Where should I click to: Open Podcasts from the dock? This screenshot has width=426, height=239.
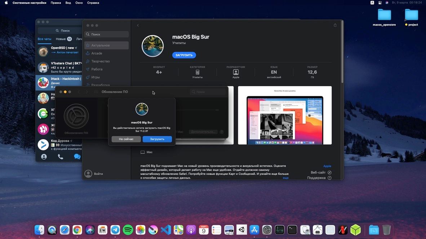pyautogui.click(x=191, y=230)
